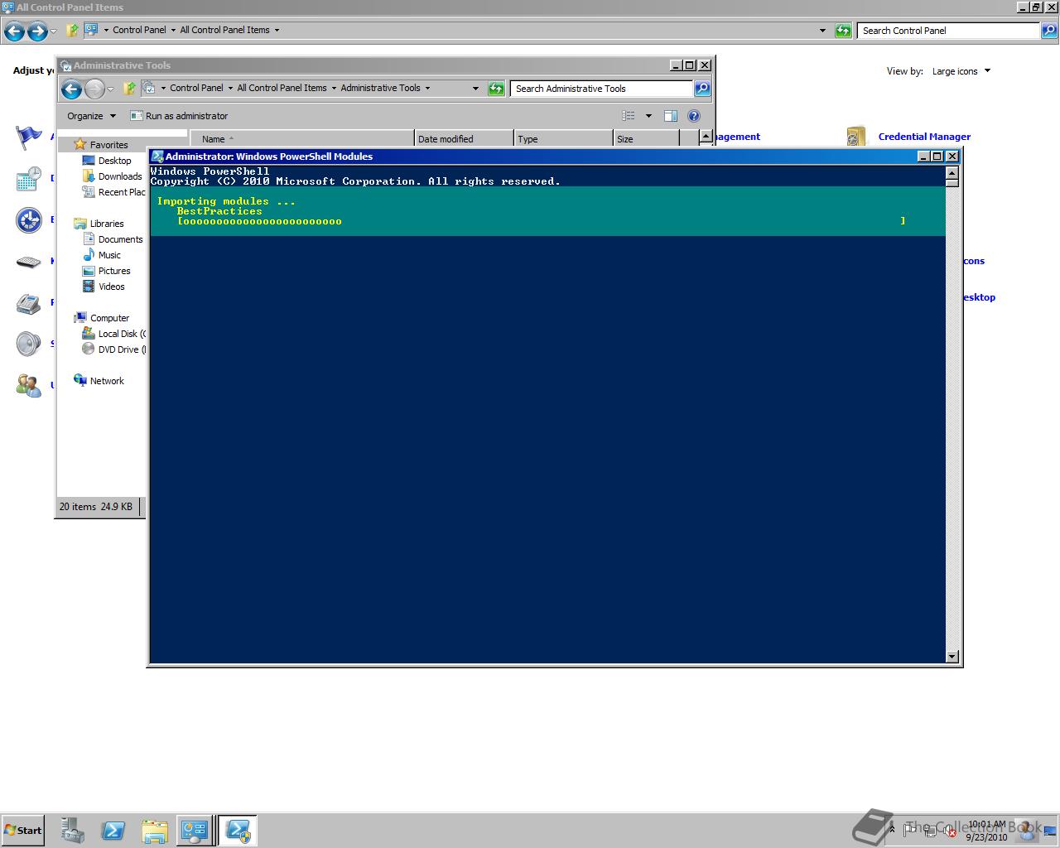The width and height of the screenshot is (1060, 848).
Task: Select Favorites in the navigation pane
Action: (x=108, y=145)
